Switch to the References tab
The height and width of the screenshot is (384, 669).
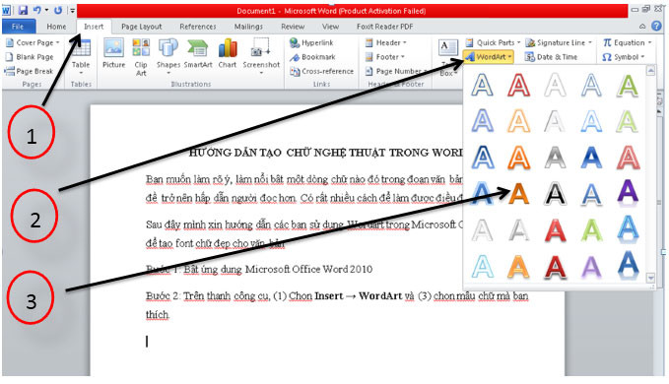pos(198,27)
